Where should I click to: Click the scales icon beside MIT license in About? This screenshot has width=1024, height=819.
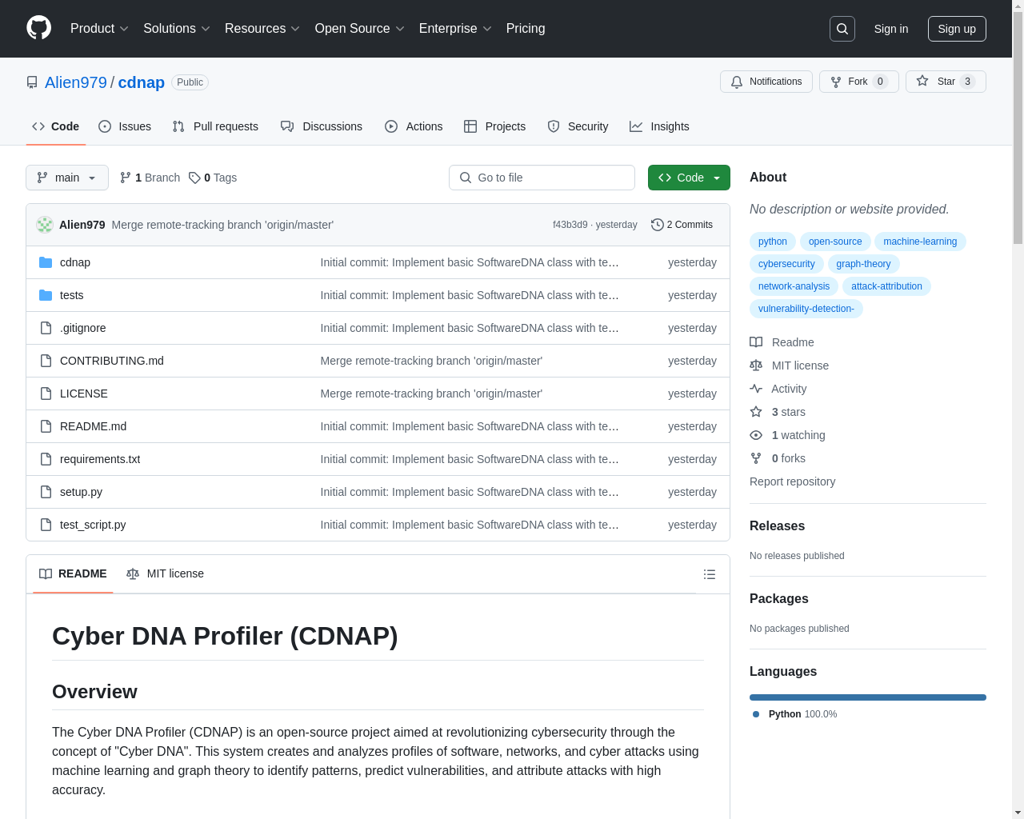[x=756, y=366]
